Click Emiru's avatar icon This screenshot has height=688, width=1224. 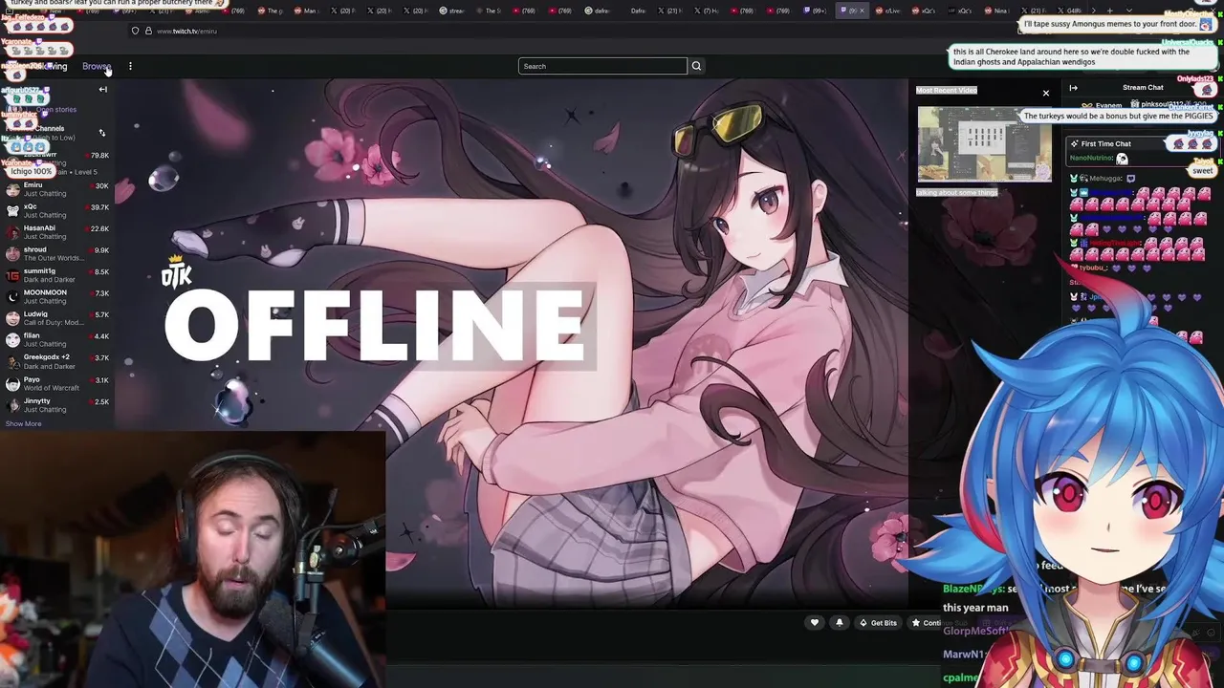(12, 189)
